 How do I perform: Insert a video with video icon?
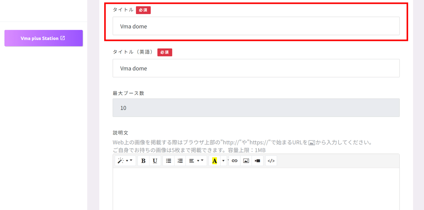(x=258, y=161)
